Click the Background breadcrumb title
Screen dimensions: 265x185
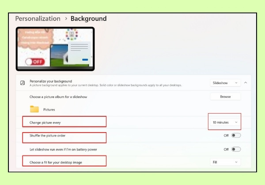89,18
